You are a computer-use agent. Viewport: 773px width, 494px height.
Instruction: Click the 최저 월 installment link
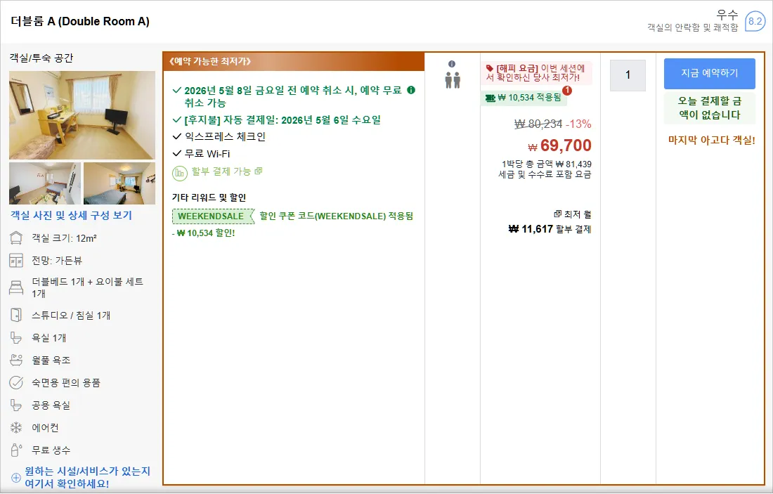(577, 214)
